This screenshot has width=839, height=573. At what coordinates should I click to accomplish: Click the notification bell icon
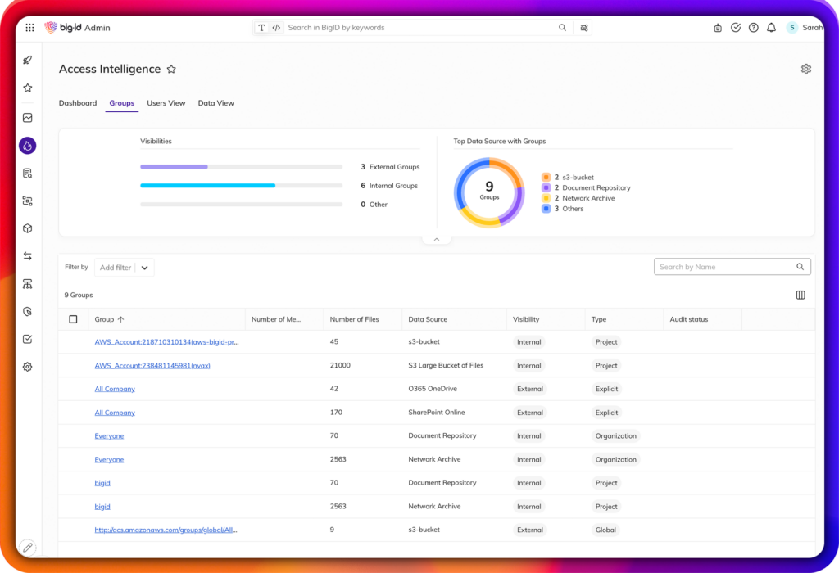point(771,28)
